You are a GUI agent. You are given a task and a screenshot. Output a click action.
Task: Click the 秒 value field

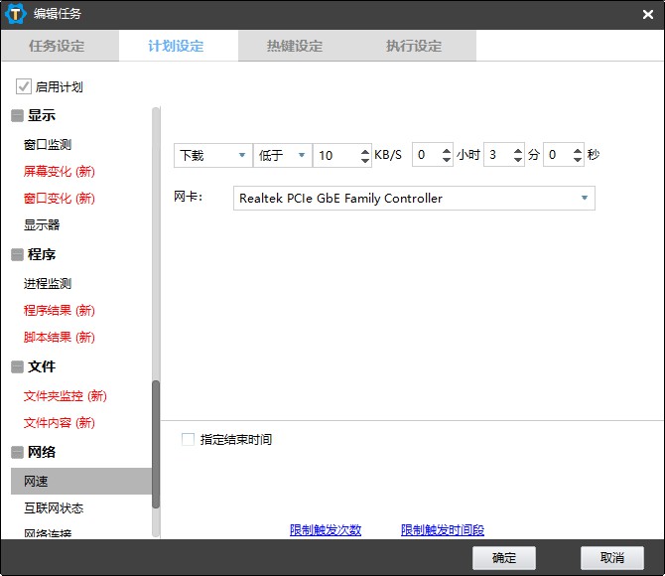point(558,155)
